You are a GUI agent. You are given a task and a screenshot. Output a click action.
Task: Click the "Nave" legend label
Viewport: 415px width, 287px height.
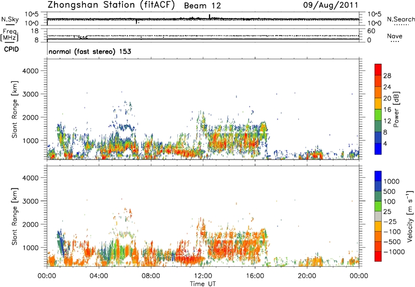click(395, 36)
